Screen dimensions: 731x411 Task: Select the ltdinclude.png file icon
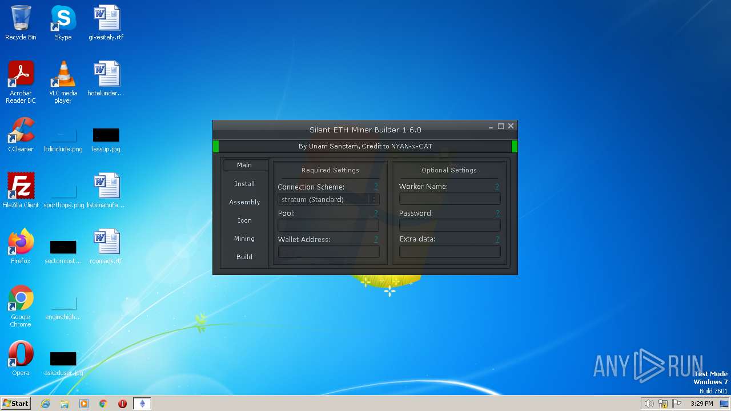coord(63,139)
